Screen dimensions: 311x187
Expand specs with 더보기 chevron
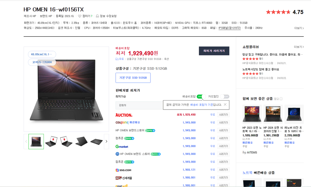[x=299, y=28]
